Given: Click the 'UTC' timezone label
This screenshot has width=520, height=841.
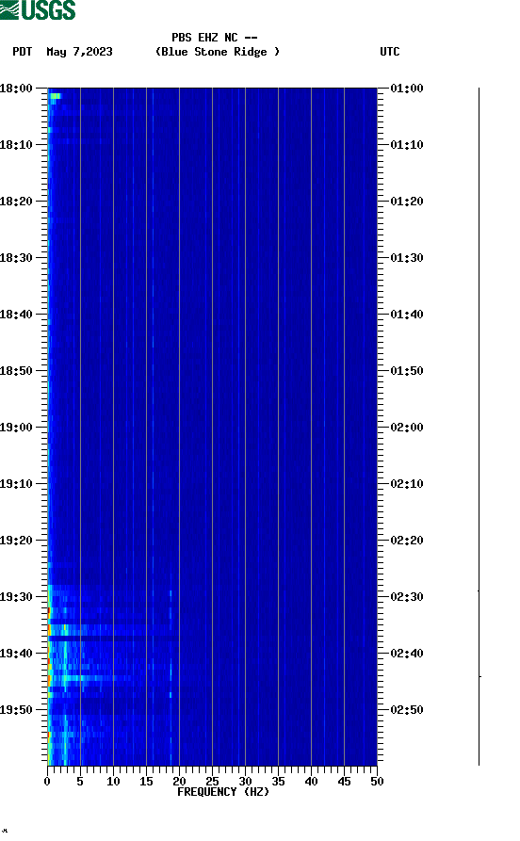Looking at the screenshot, I should [x=390, y=52].
